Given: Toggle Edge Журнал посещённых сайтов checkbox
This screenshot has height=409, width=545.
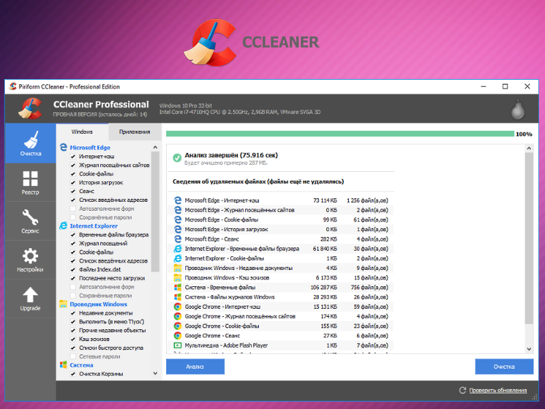Looking at the screenshot, I should point(73,165).
